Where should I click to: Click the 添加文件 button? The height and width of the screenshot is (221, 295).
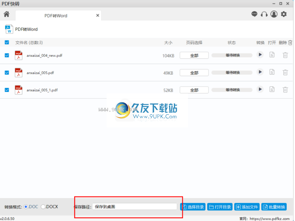(x=247, y=207)
